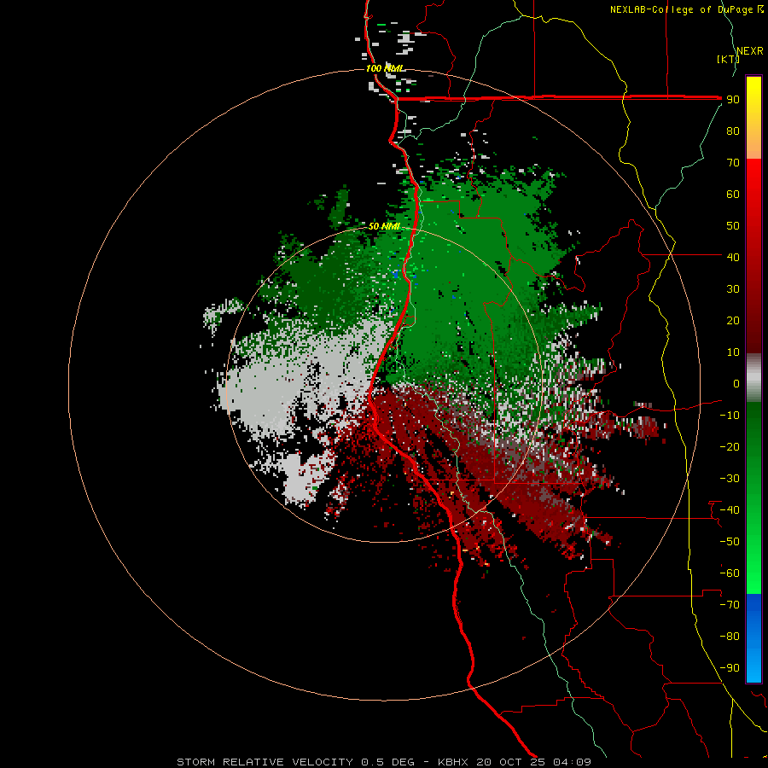Click the 100 NMI range ring label
The height and width of the screenshot is (768, 768).
coord(385,68)
